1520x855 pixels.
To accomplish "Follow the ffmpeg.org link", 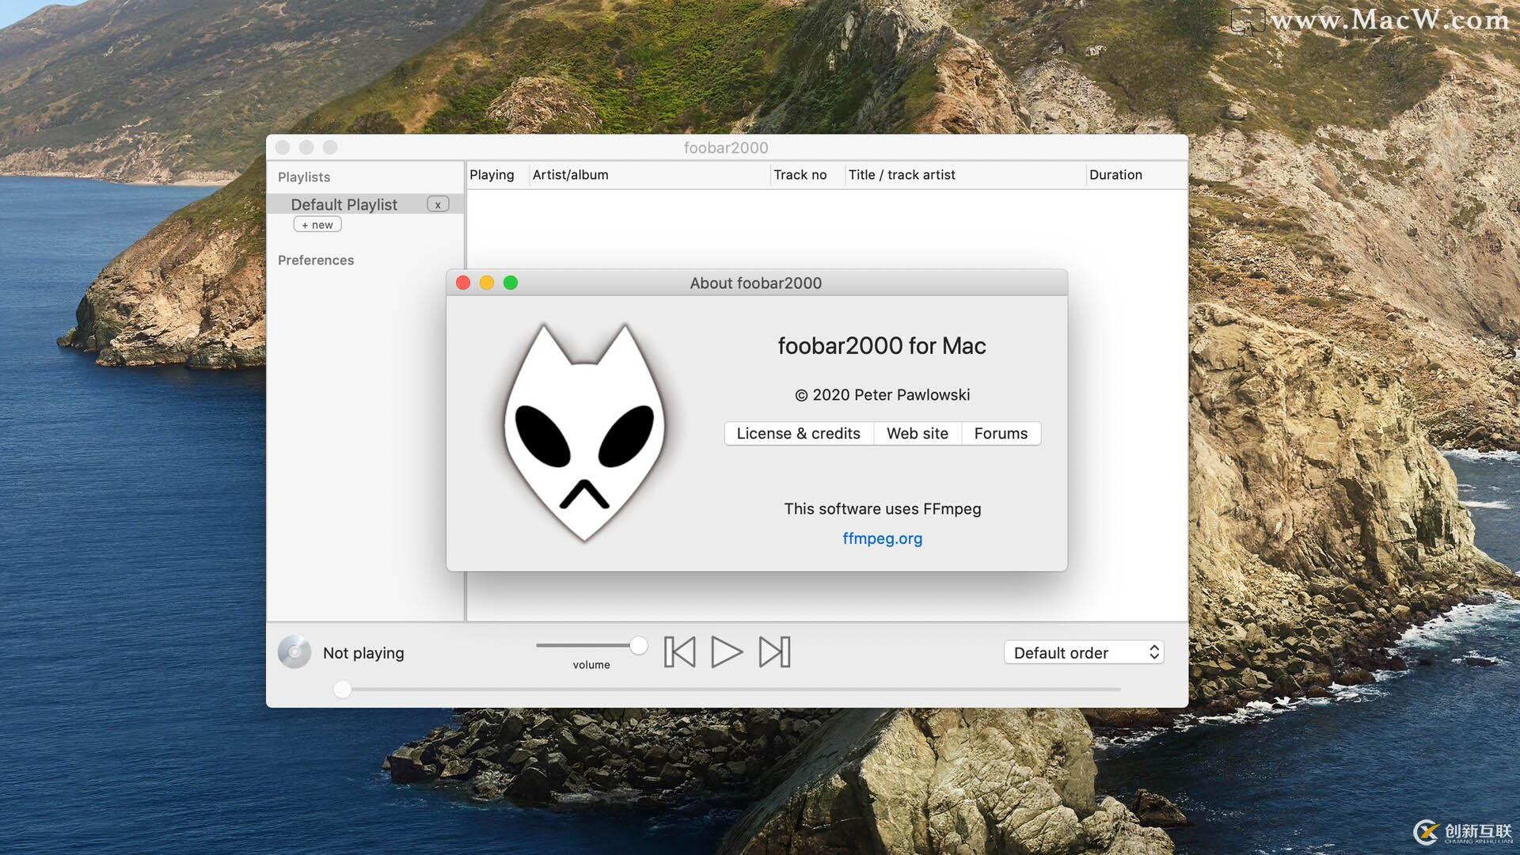I will pyautogui.click(x=883, y=538).
